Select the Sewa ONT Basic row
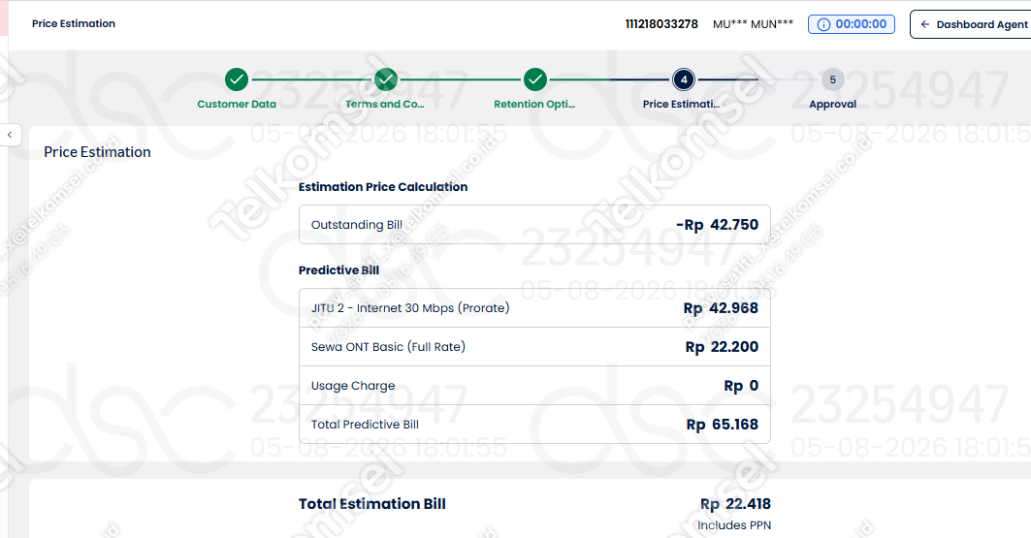1031x538 pixels. tap(534, 347)
